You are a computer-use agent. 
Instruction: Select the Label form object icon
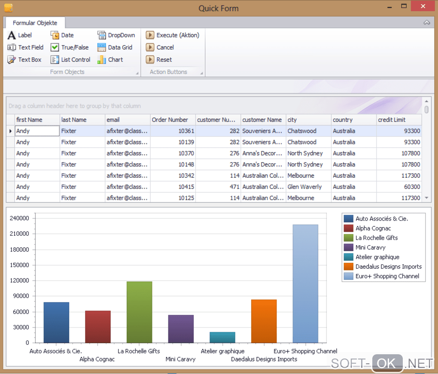coord(12,35)
